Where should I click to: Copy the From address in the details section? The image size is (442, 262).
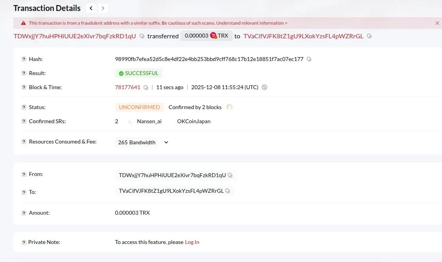[x=230, y=175]
